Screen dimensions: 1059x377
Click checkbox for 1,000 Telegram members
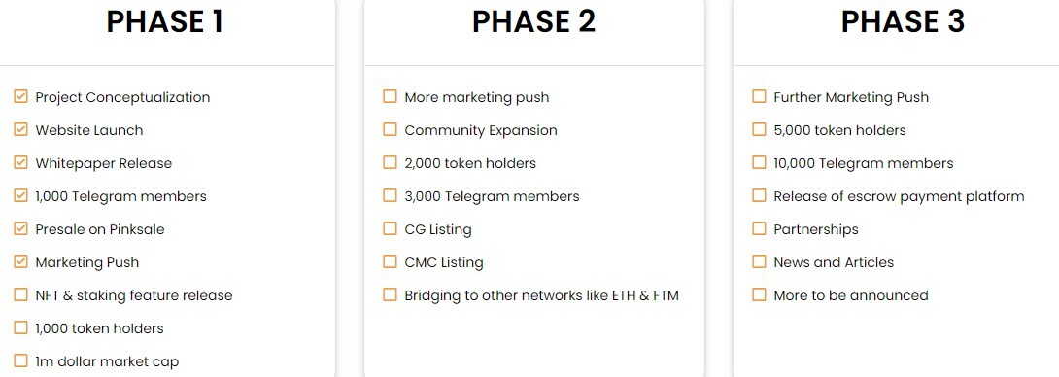[x=21, y=196]
